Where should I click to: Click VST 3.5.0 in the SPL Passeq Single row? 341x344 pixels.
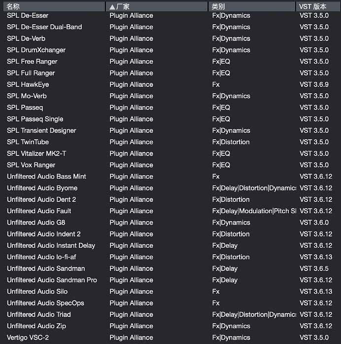tap(314, 119)
